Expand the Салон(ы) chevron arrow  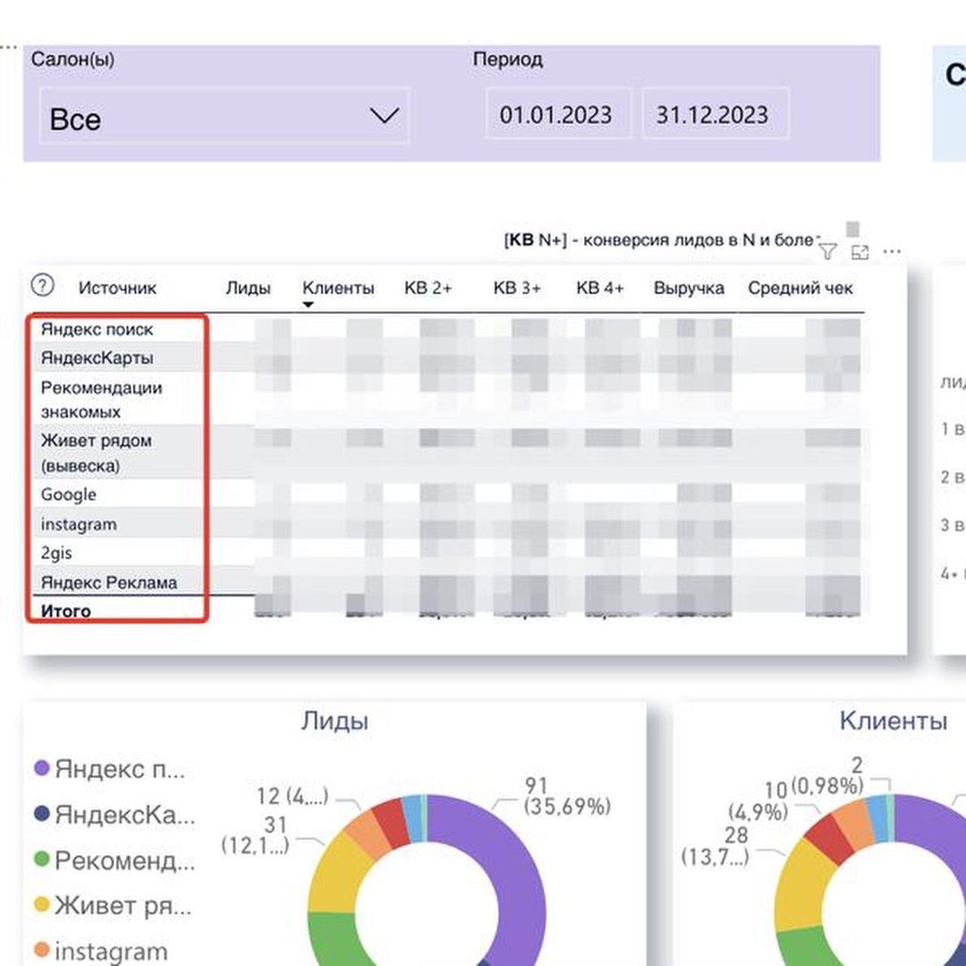(x=385, y=115)
